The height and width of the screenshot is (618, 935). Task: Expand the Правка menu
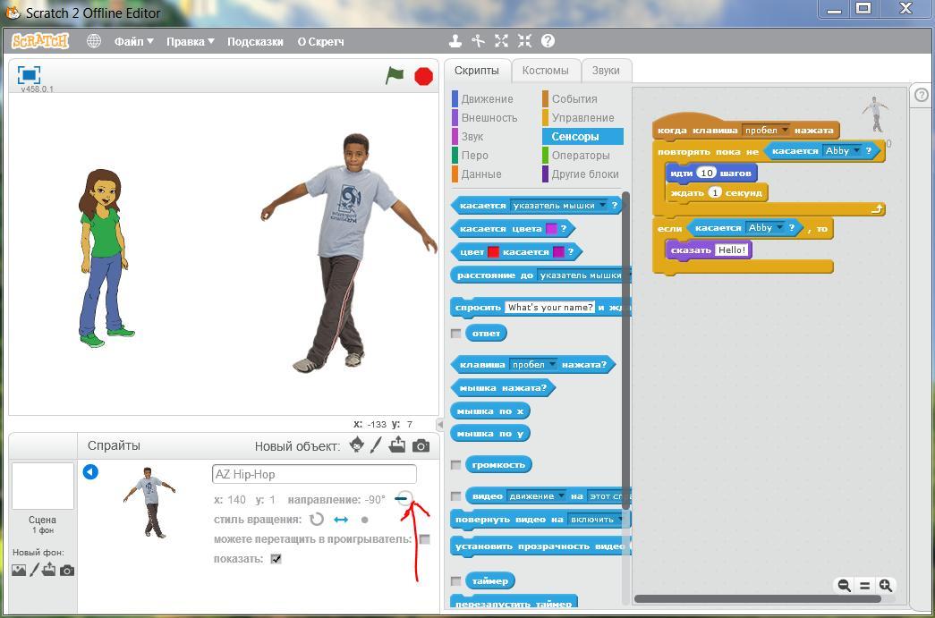pyautogui.click(x=190, y=41)
